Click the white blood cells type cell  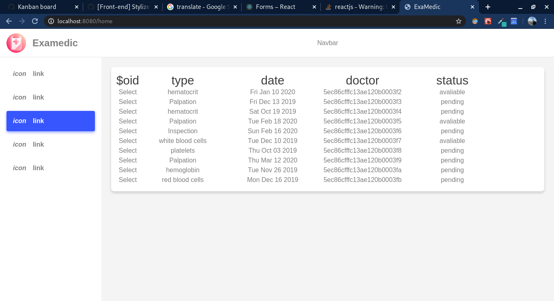tap(183, 141)
